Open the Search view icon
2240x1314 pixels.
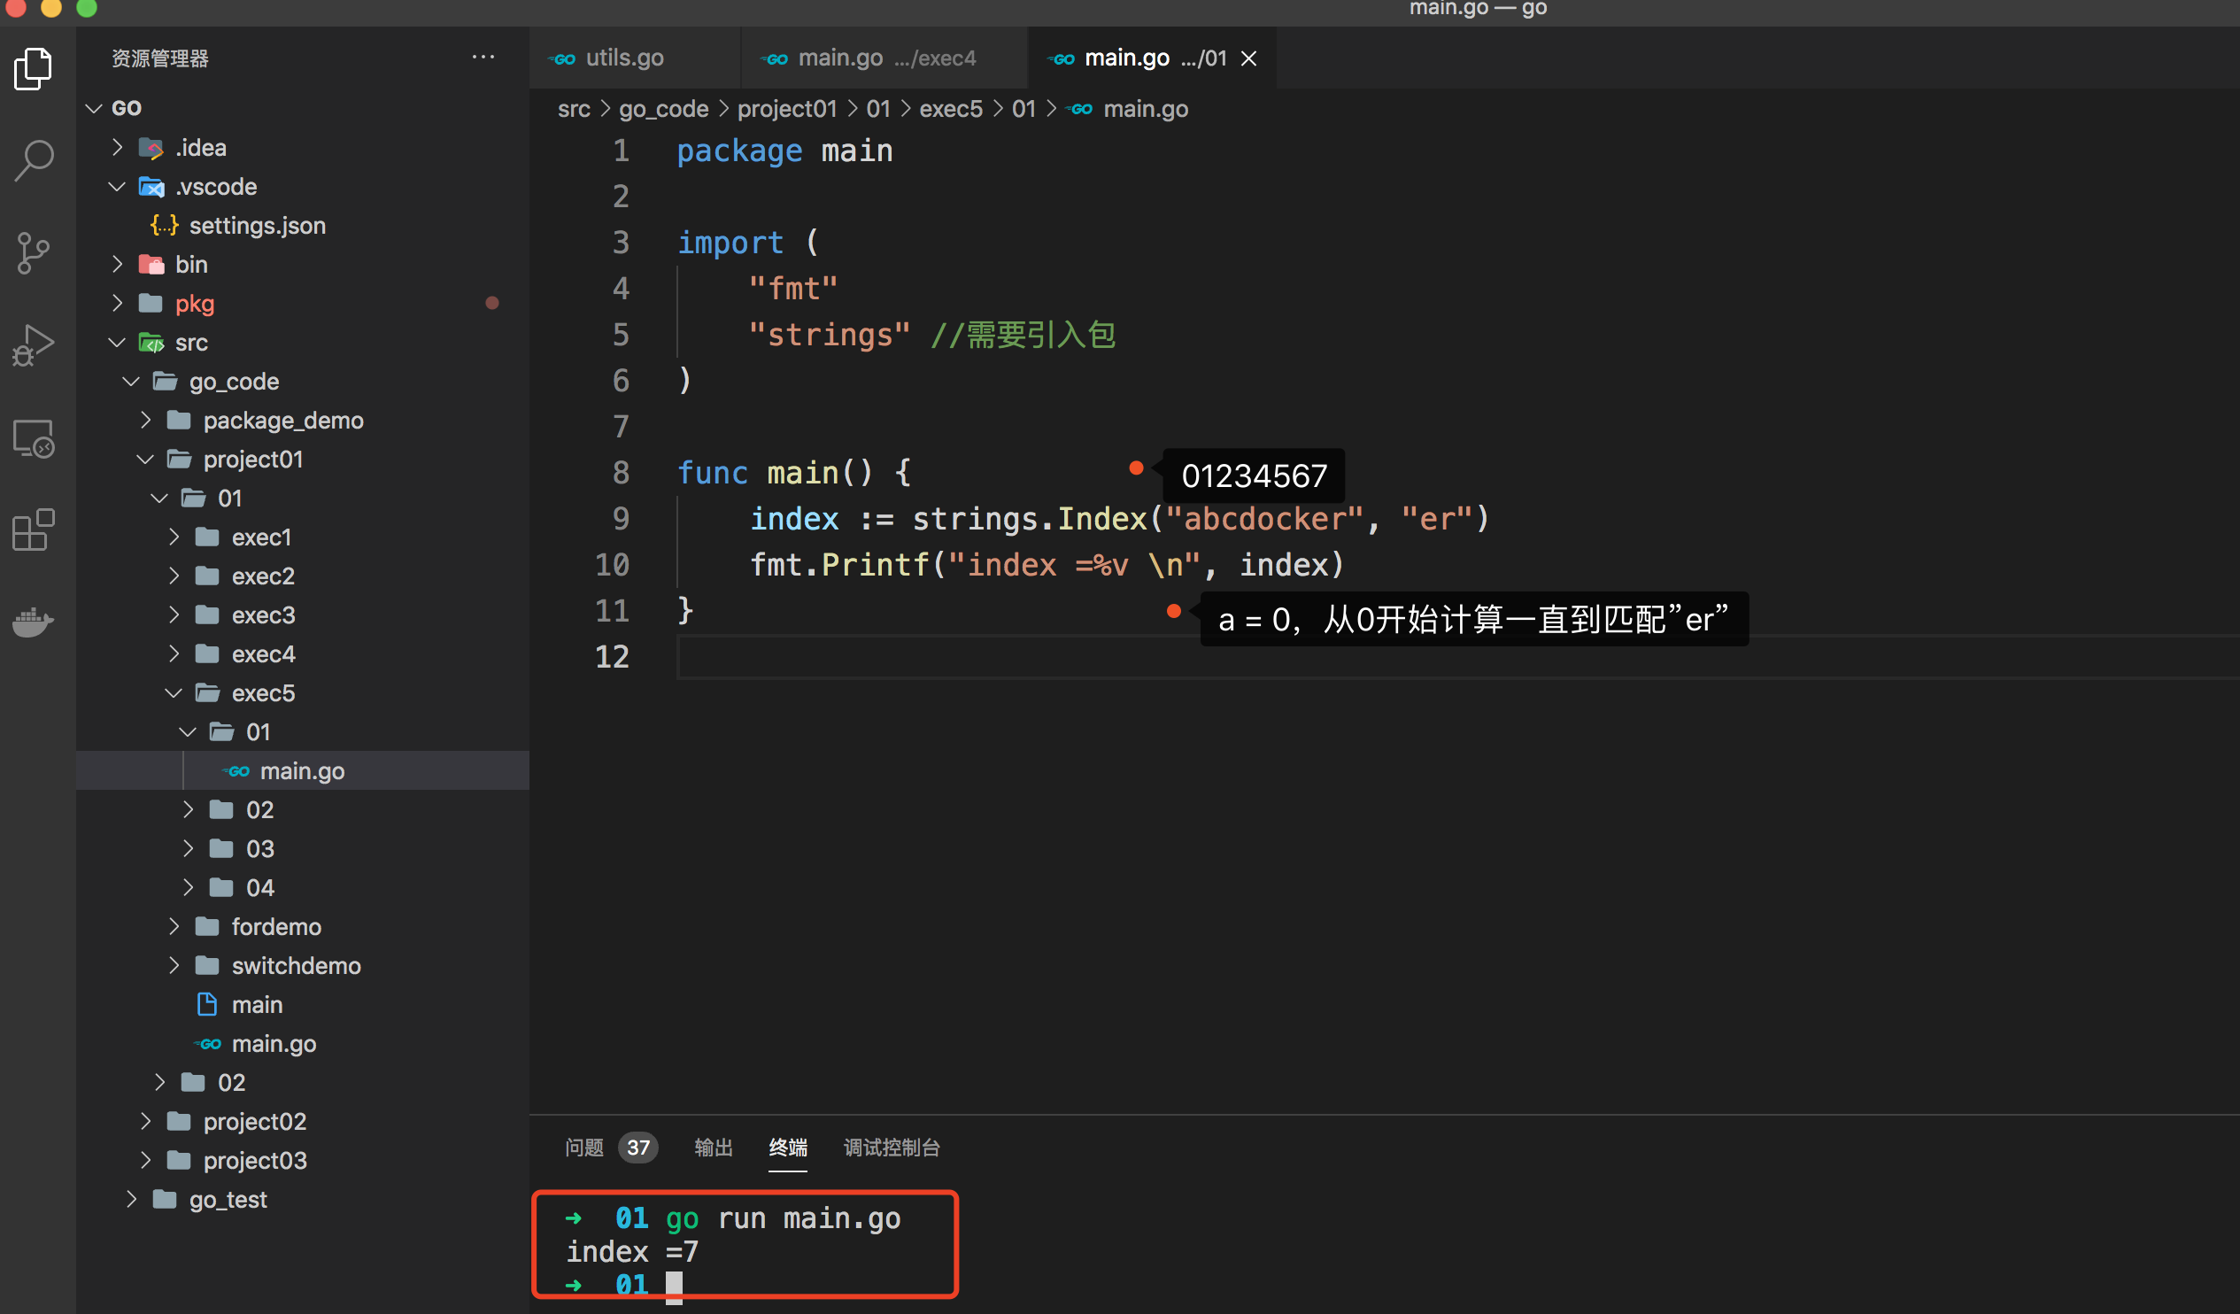pos(34,161)
